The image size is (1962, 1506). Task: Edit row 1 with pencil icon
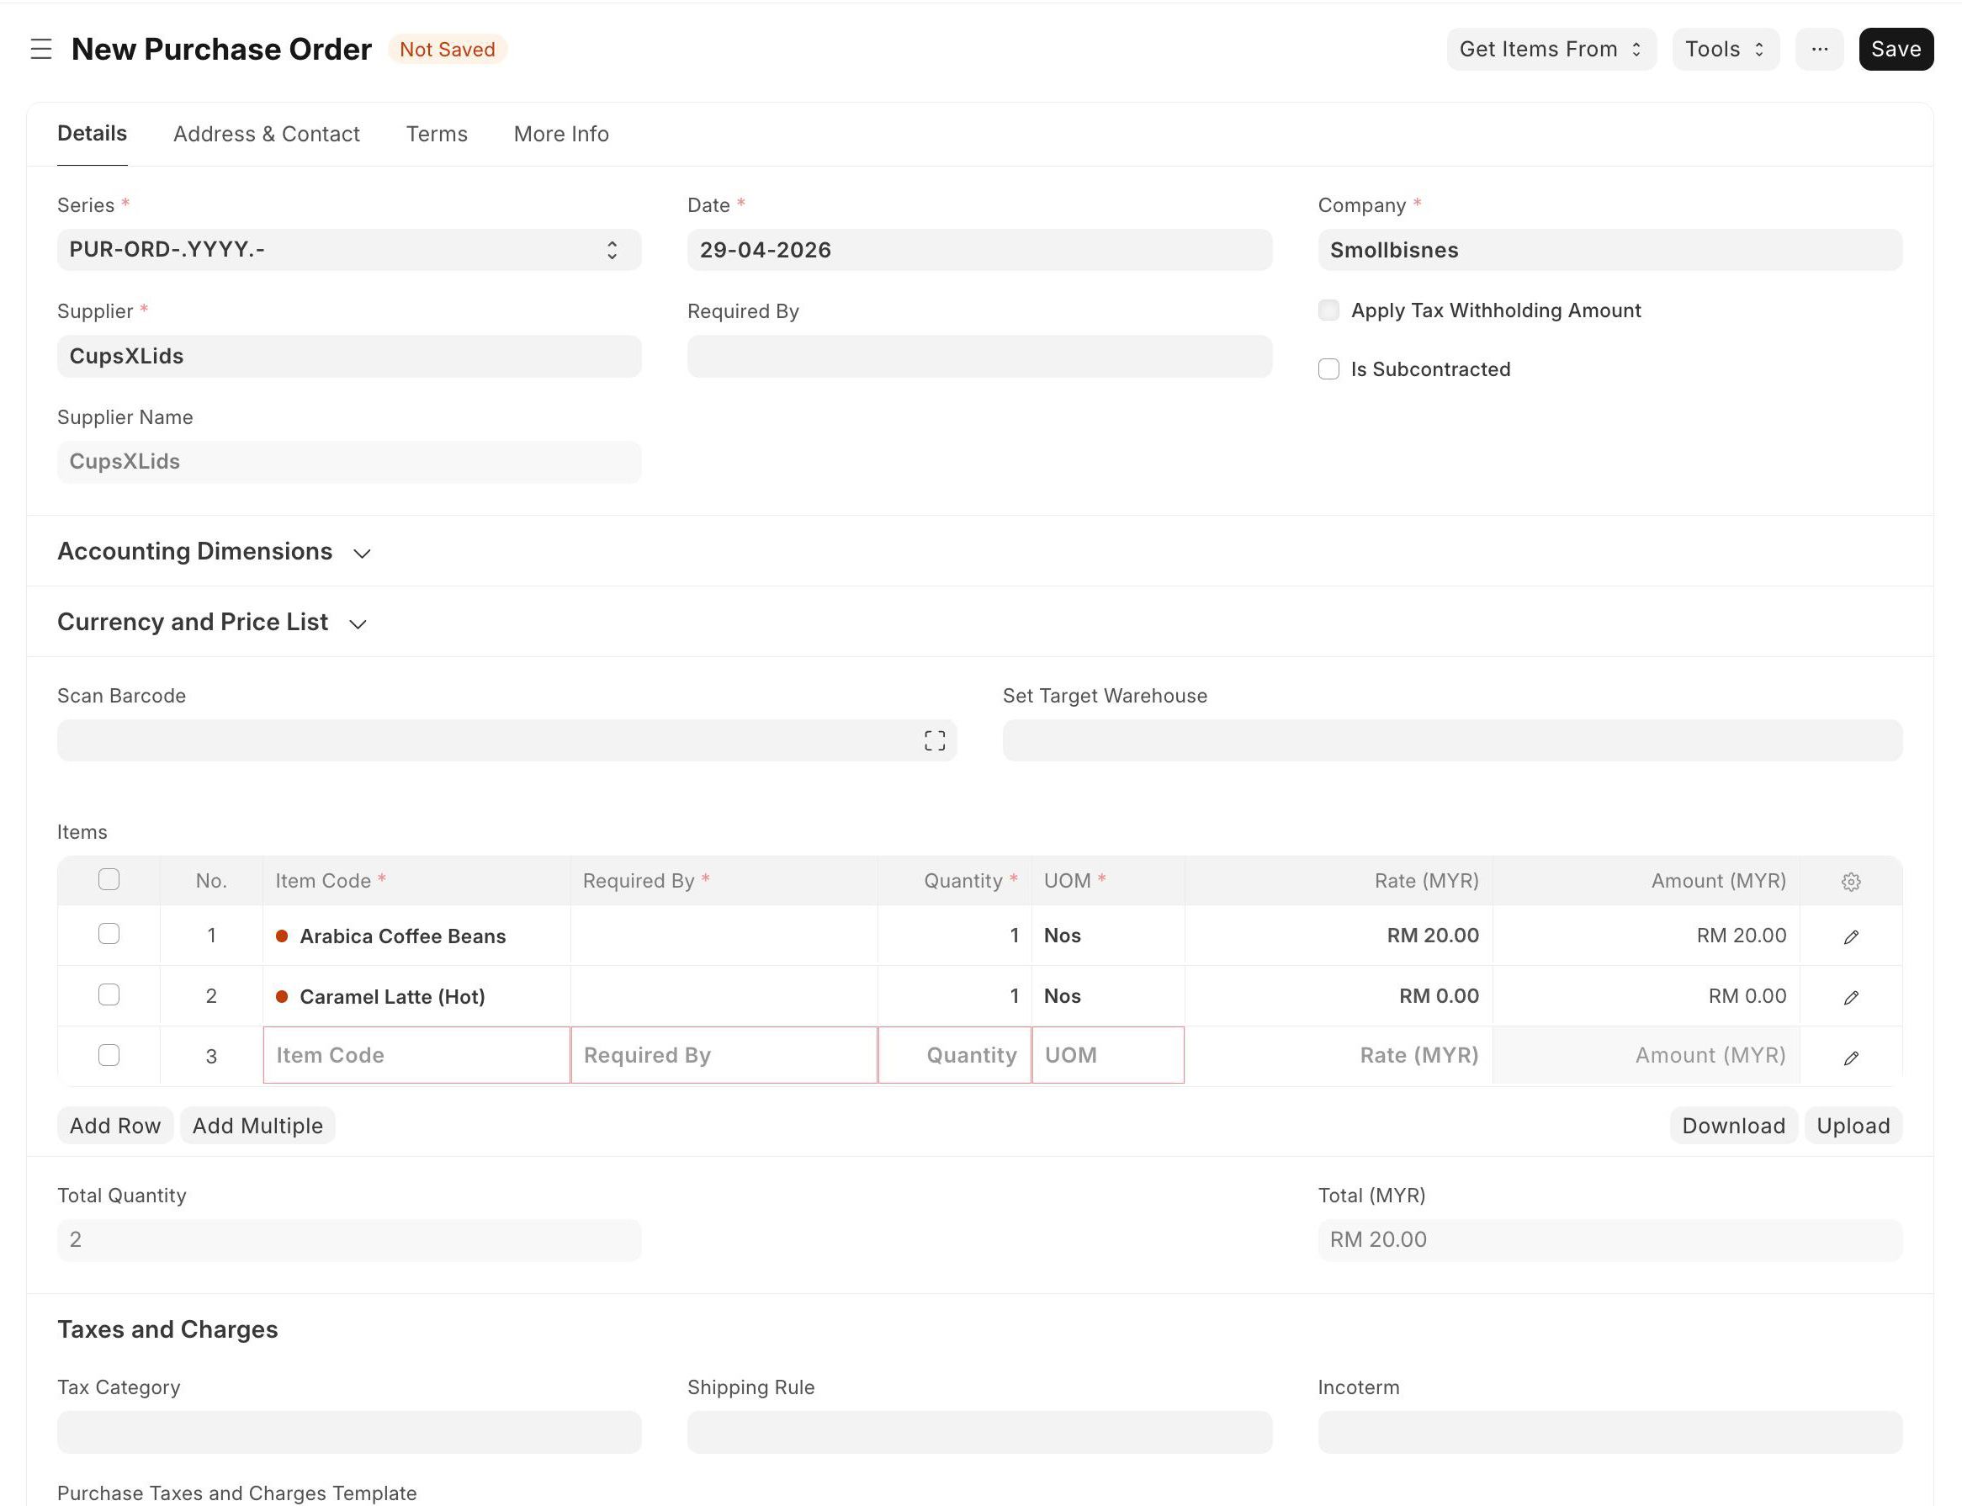1850,936
